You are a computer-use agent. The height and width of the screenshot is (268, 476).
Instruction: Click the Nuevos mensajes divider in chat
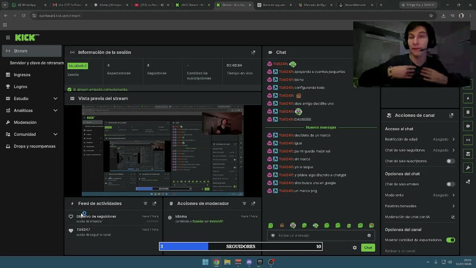(321, 127)
